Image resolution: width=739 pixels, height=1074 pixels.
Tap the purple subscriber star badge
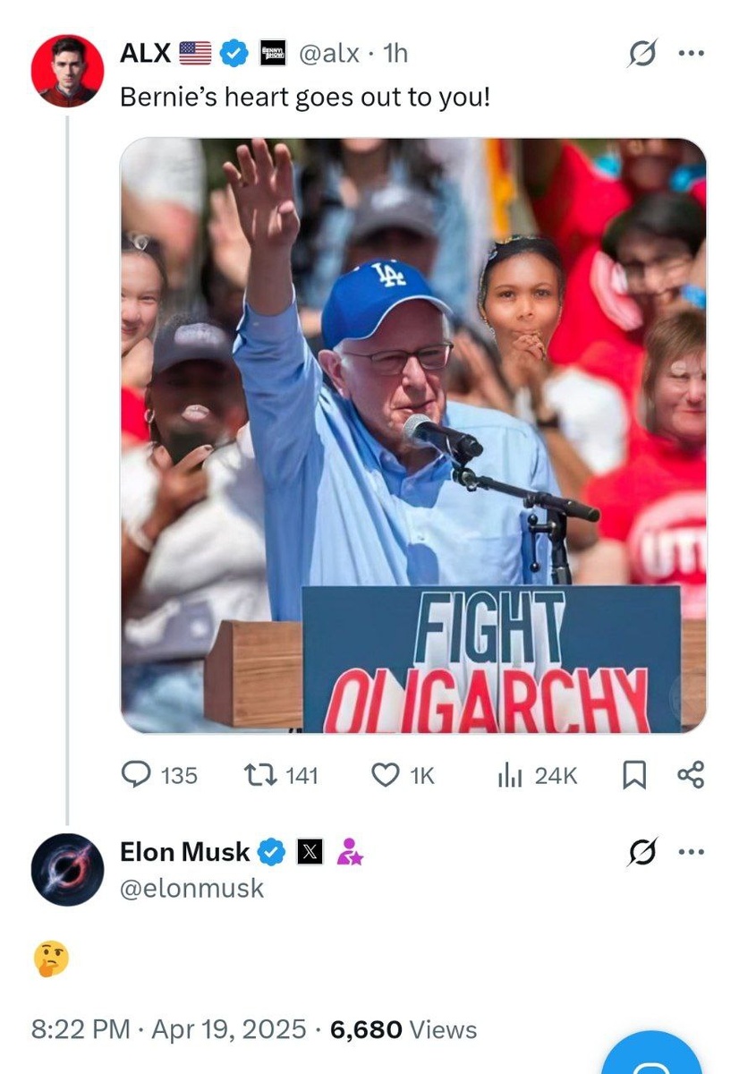[349, 853]
